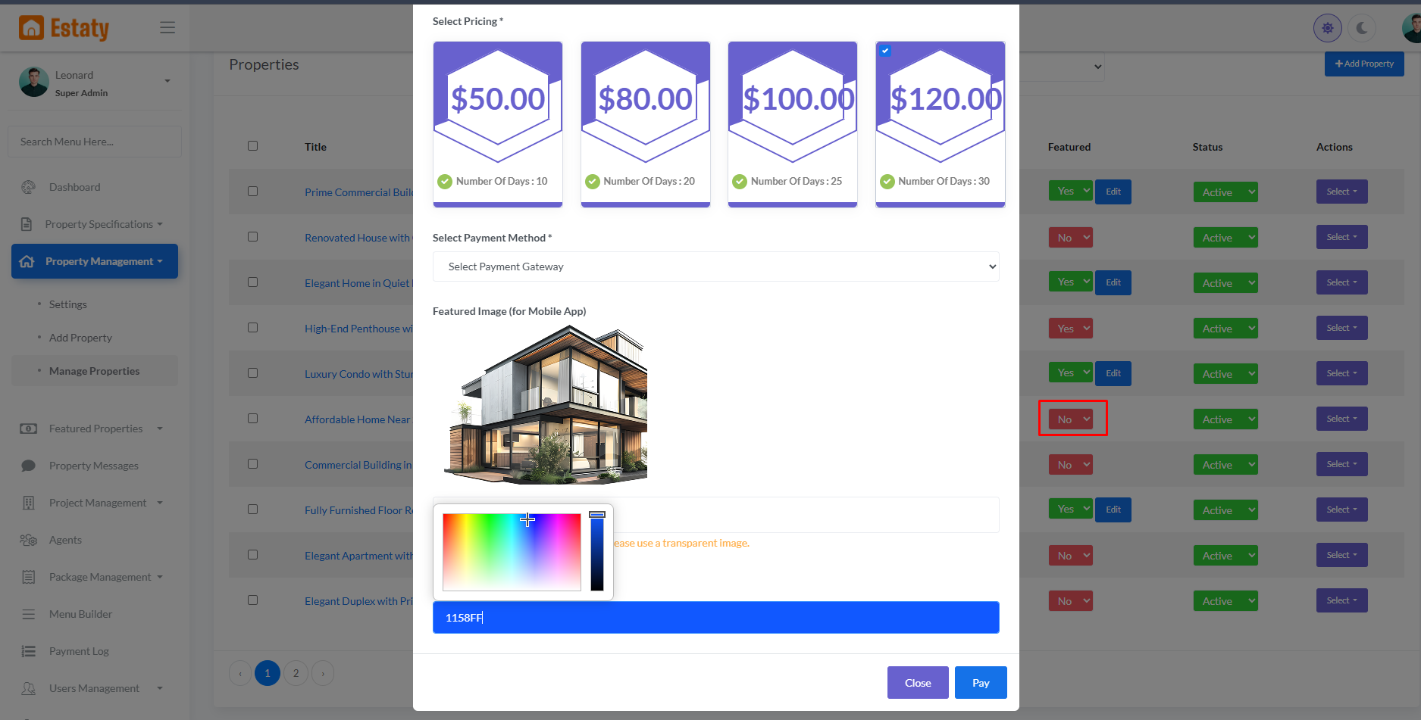
Task: Check the Elegant Home in Quiet row checkbox
Action: tap(253, 282)
